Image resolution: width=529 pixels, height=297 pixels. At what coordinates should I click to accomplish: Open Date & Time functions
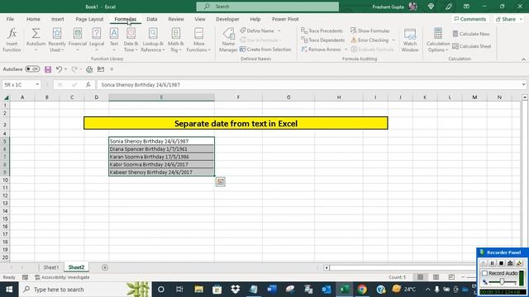131,40
